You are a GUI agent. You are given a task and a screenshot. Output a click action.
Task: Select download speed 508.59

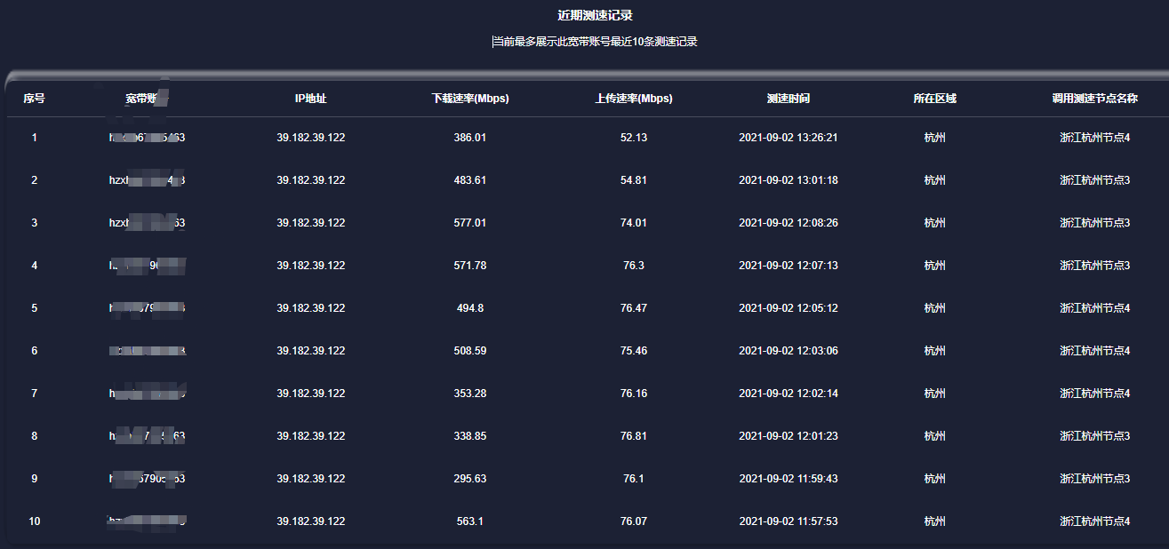click(470, 351)
